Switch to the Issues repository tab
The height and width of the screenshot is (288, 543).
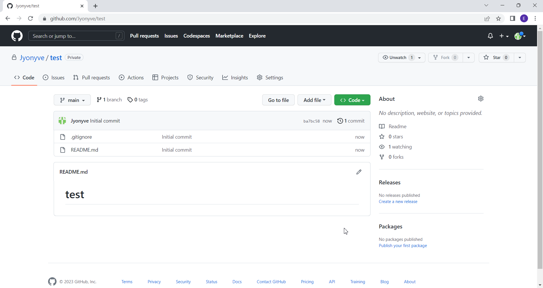53,78
